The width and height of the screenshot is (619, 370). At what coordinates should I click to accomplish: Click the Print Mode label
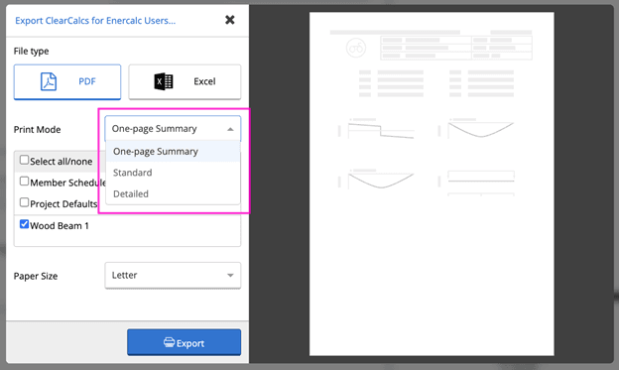tap(37, 130)
